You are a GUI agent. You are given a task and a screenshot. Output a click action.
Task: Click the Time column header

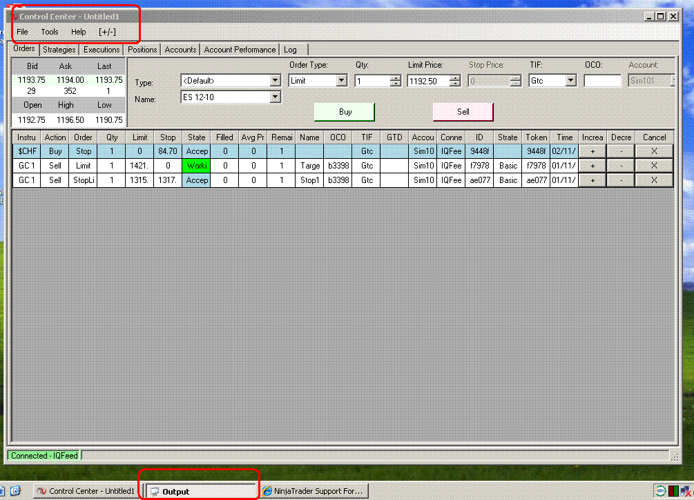pos(564,137)
